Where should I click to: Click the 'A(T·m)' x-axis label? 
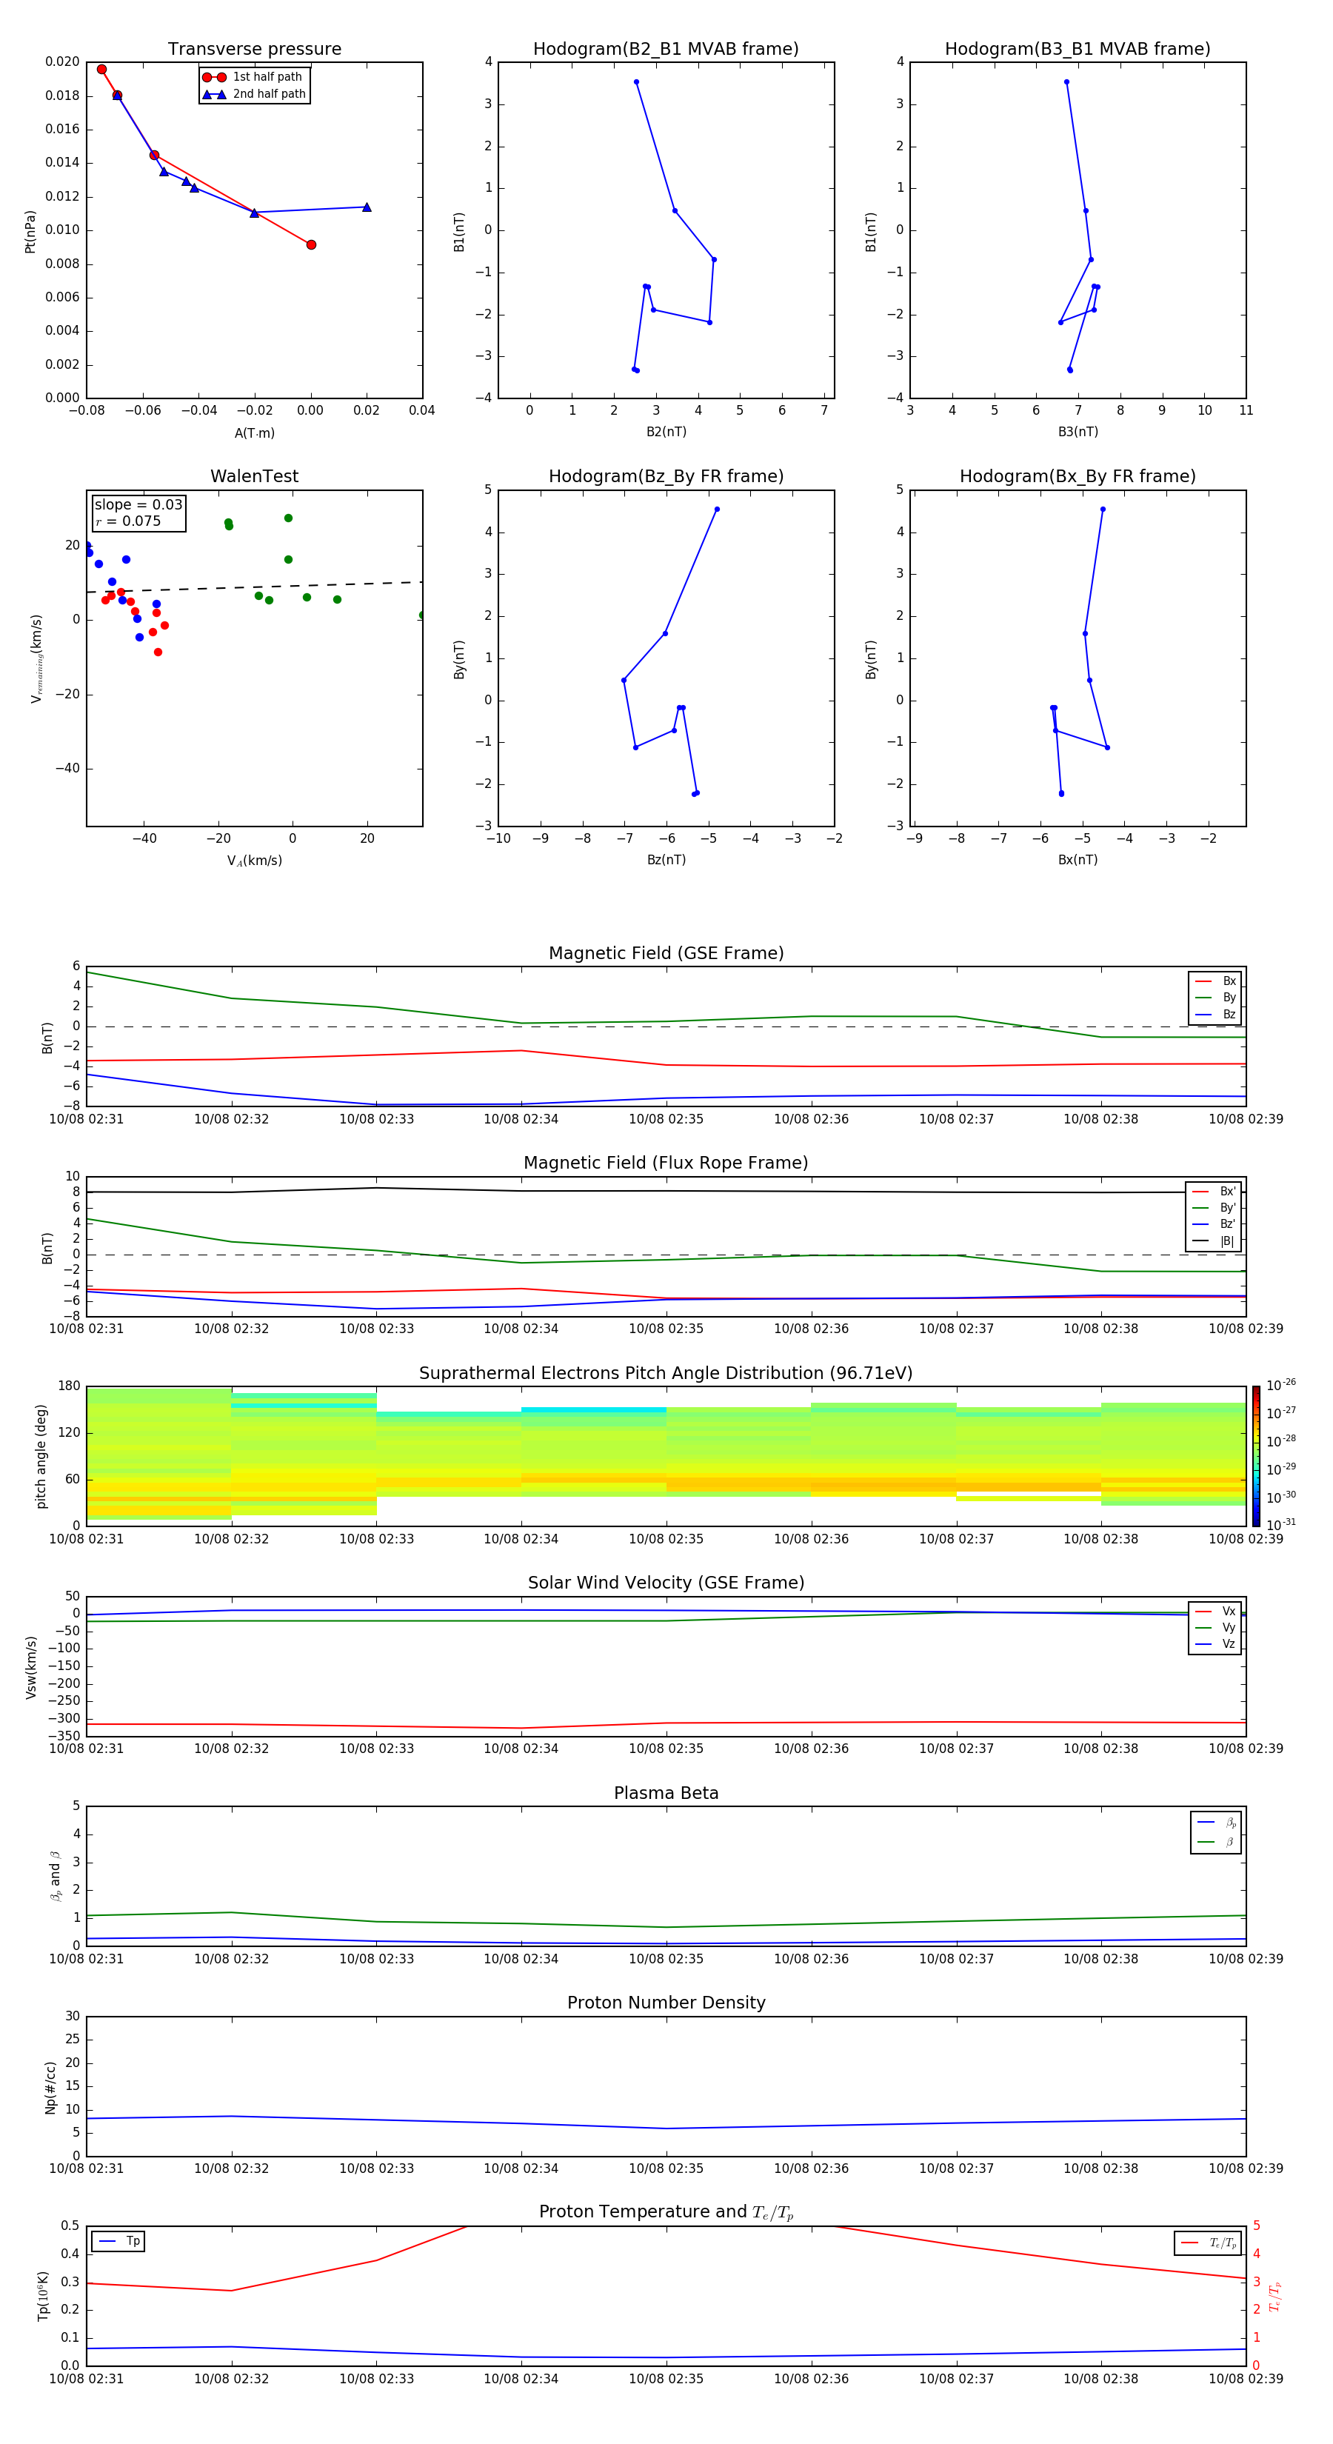click(x=254, y=433)
